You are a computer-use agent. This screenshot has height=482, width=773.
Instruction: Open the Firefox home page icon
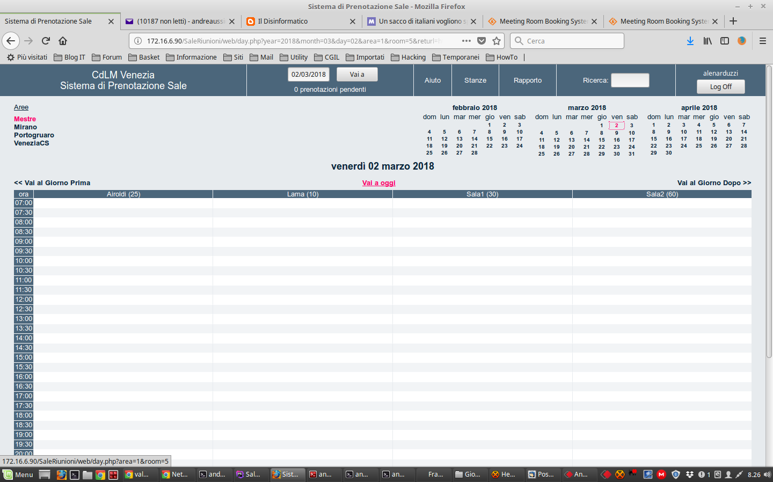(x=63, y=41)
